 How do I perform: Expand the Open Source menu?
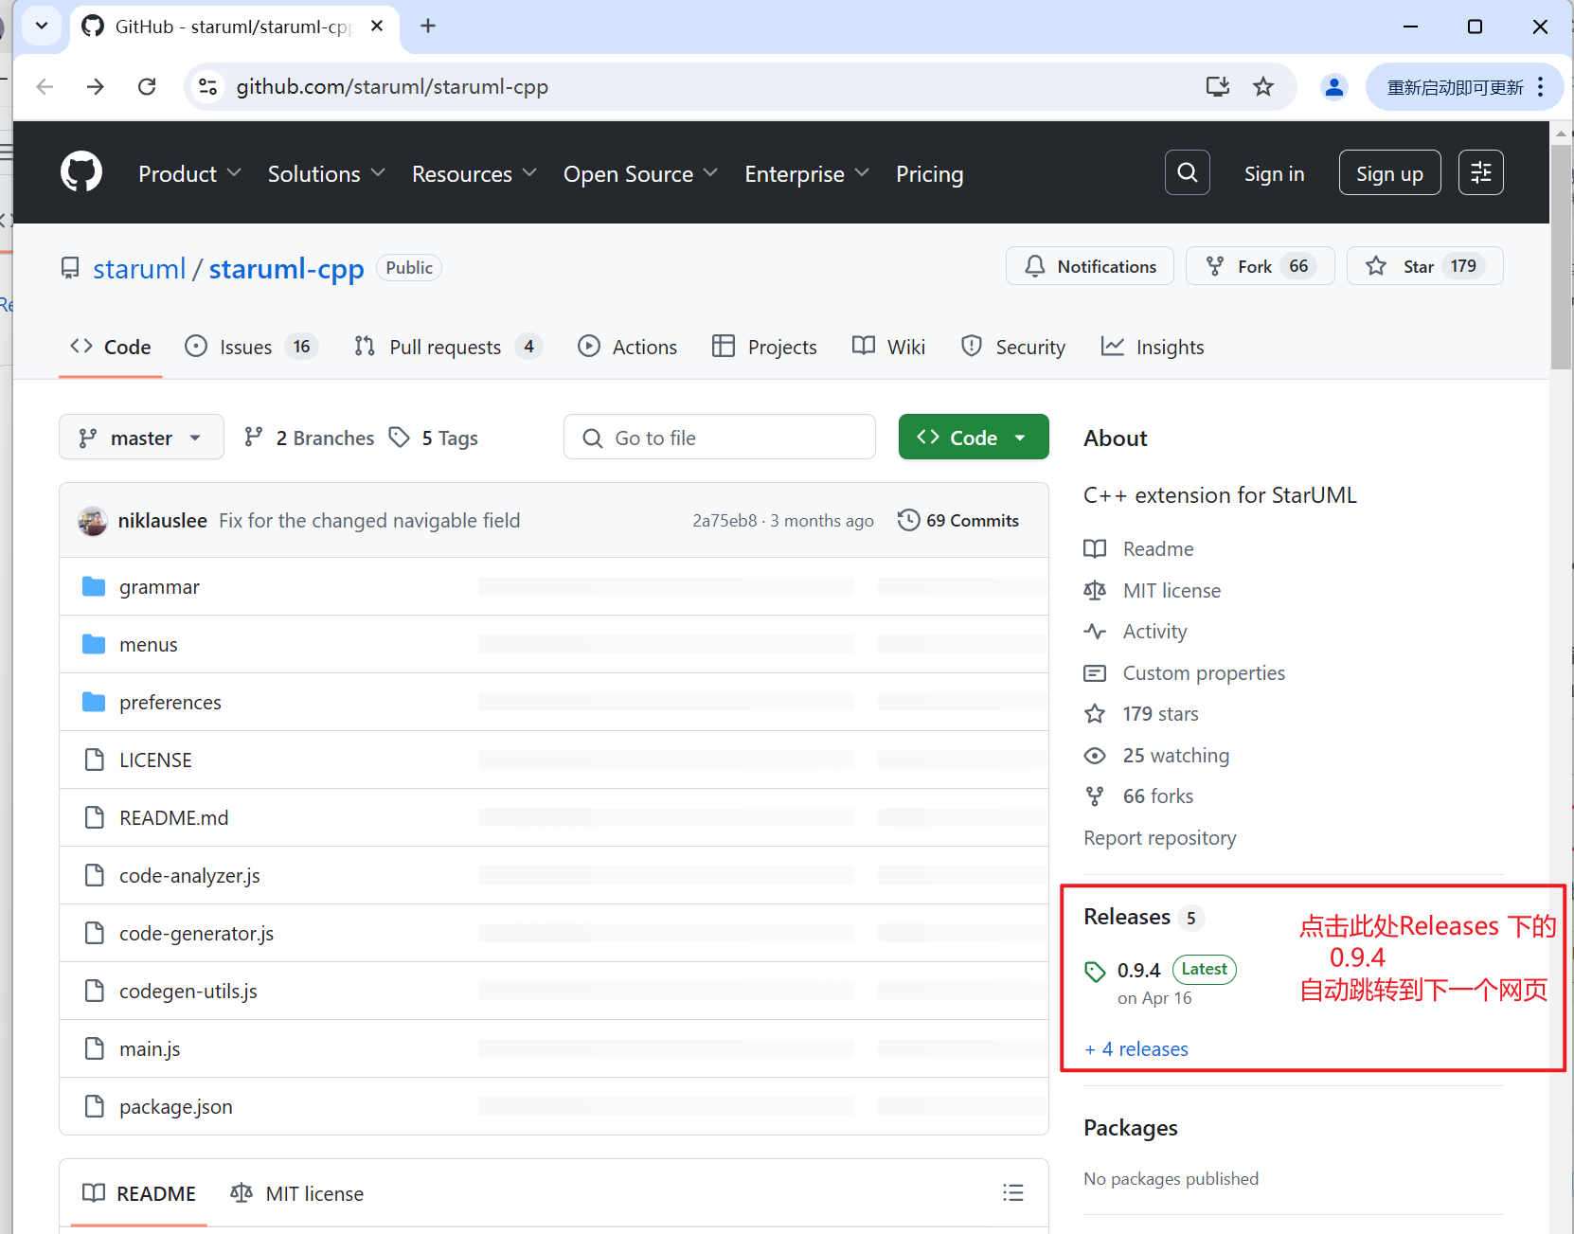(640, 174)
